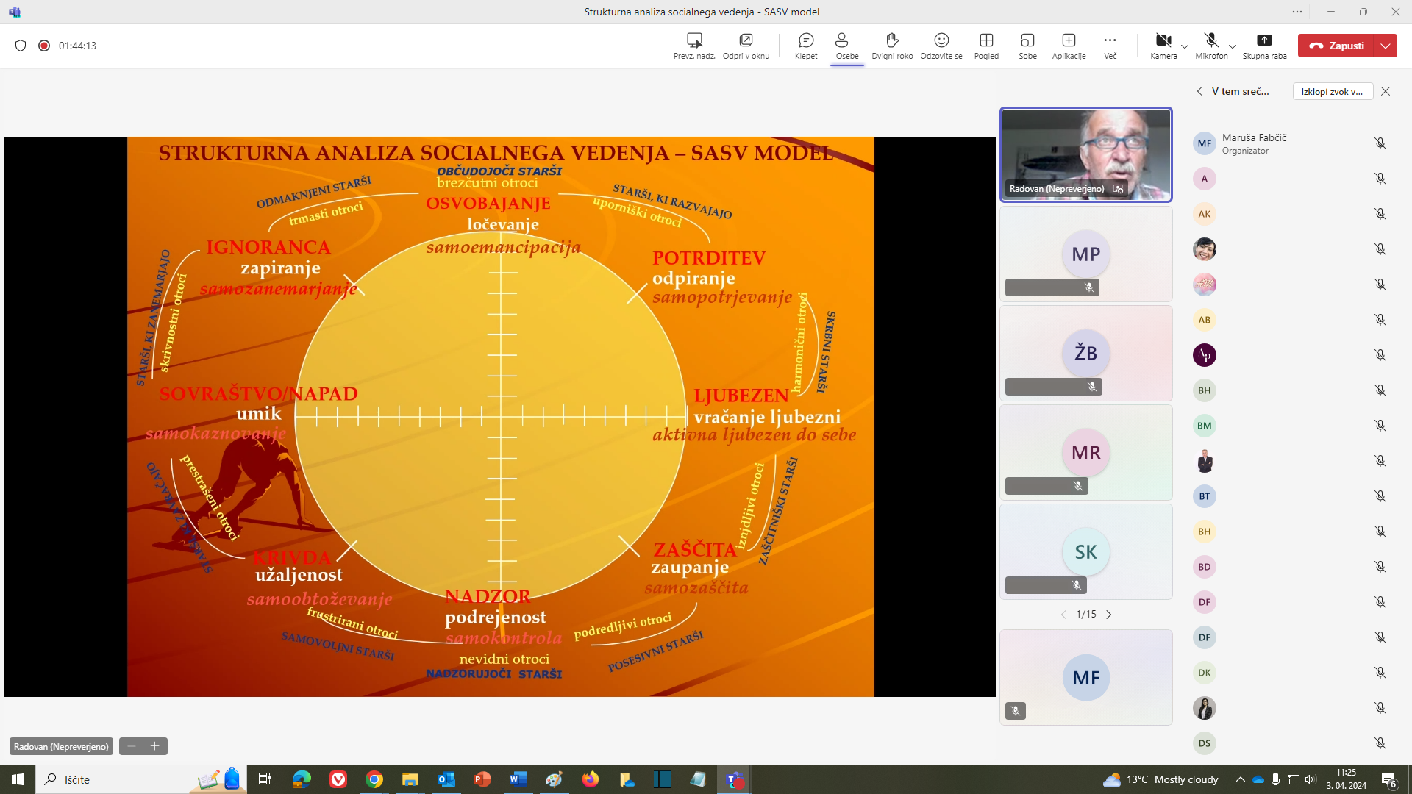The image size is (1412, 794).
Task: Click the shield security icon
Action: [21, 46]
